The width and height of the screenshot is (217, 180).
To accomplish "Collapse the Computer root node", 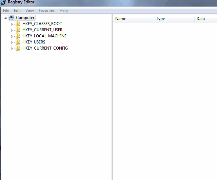I will tap(5, 18).
